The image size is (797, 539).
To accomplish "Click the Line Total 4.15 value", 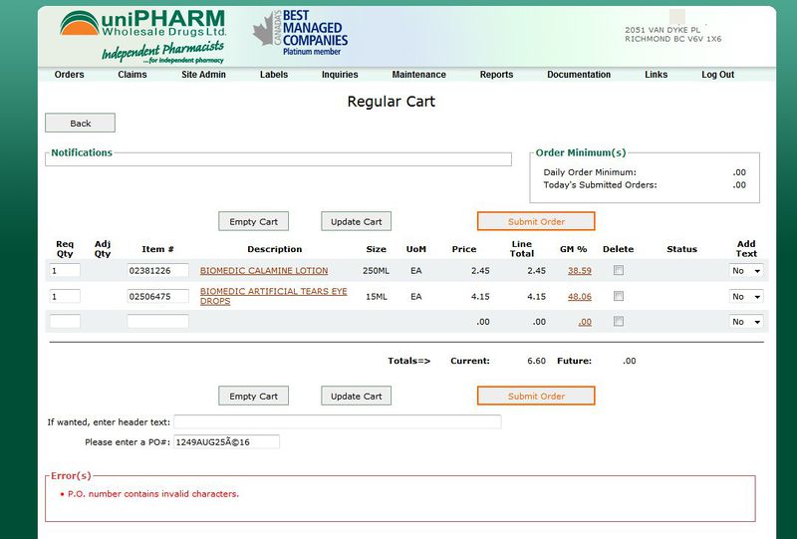I will [536, 297].
